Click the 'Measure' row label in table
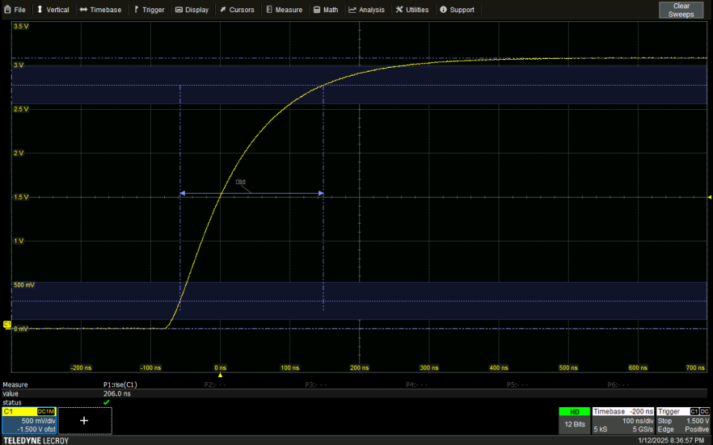The image size is (713, 445). 15,384
